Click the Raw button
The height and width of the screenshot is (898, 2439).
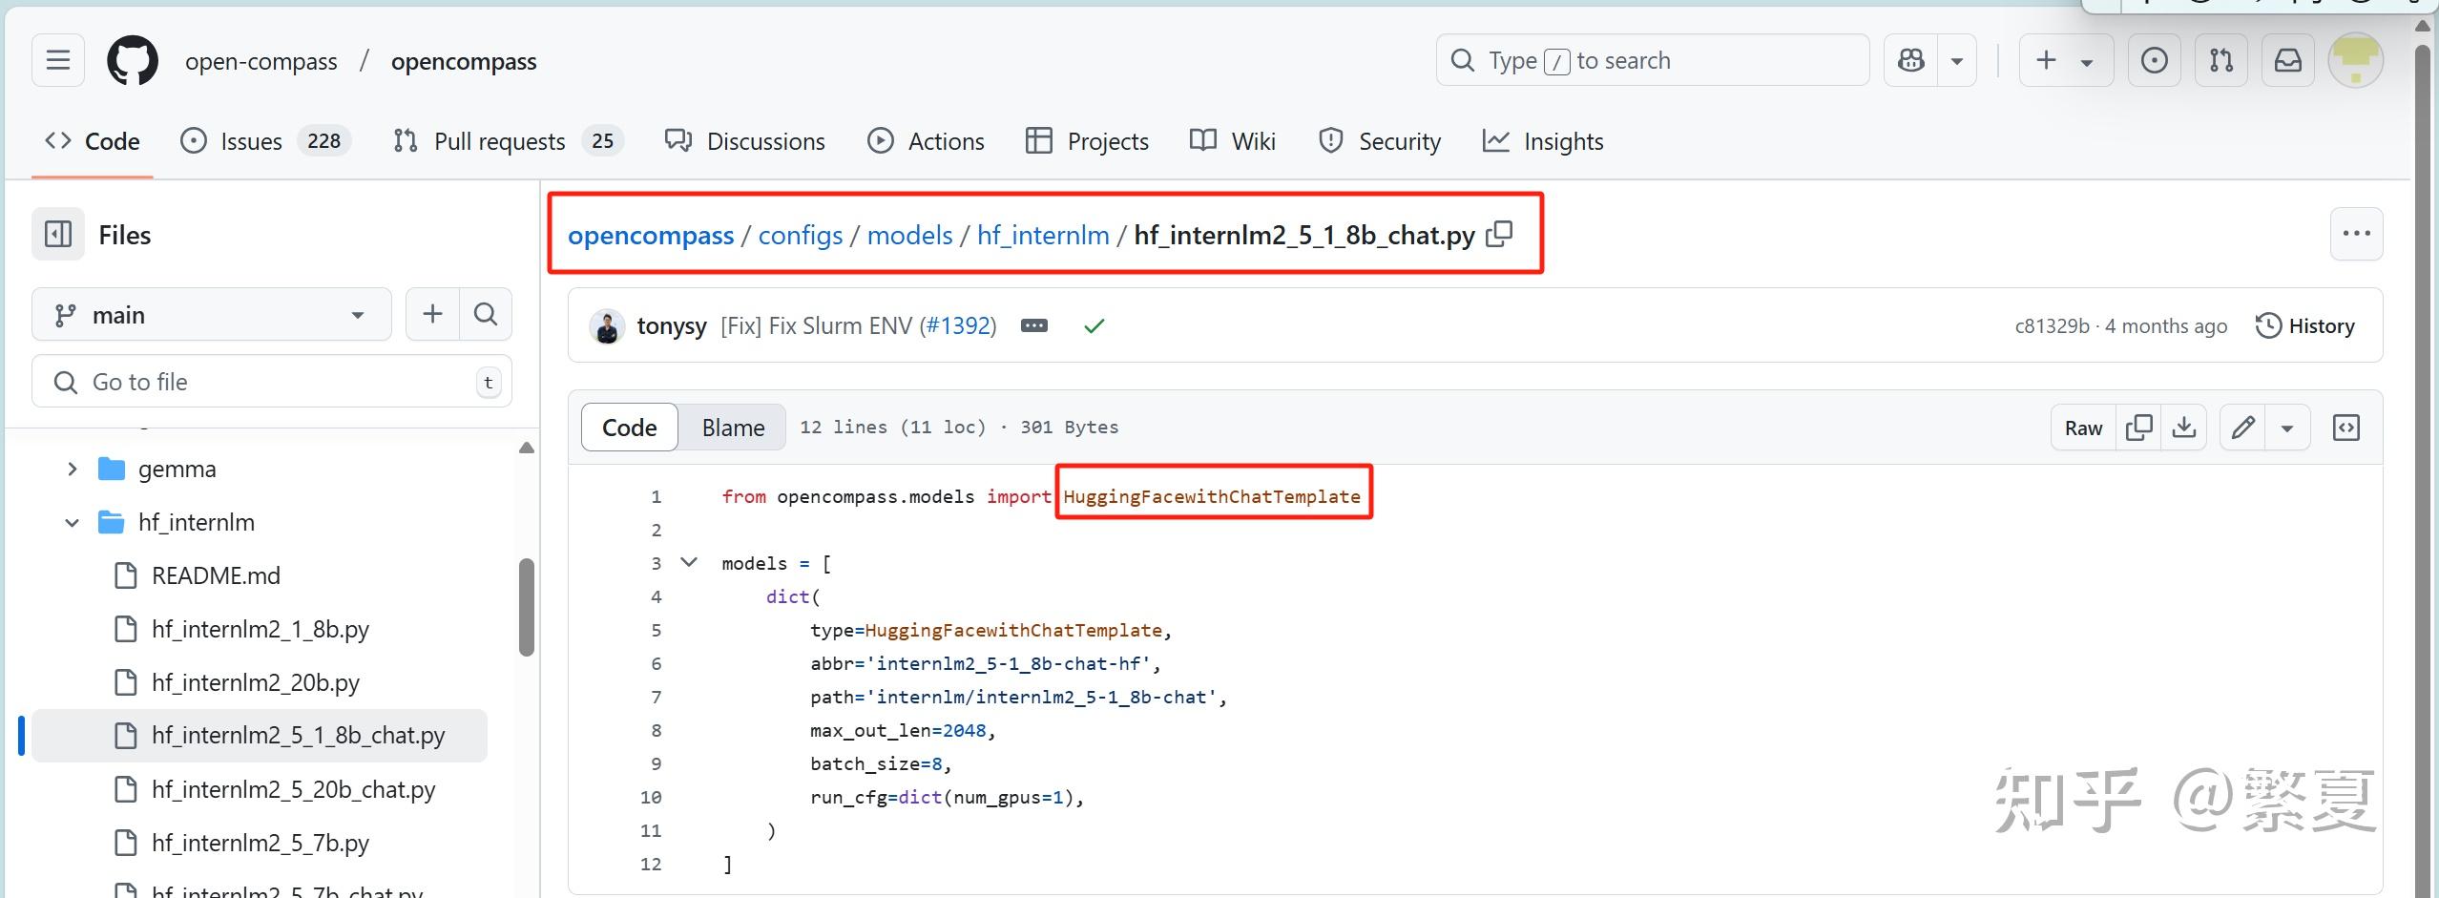2083,428
